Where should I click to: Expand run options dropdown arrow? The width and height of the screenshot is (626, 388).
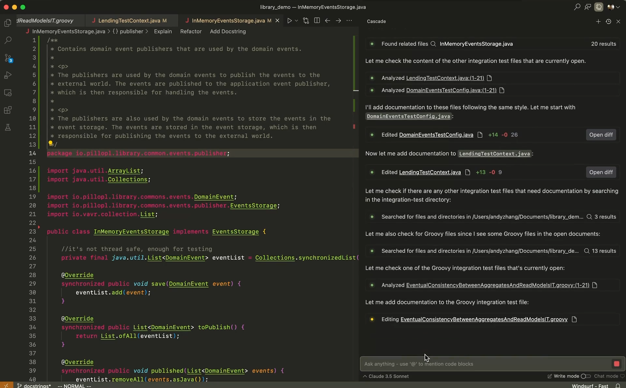pos(296,21)
